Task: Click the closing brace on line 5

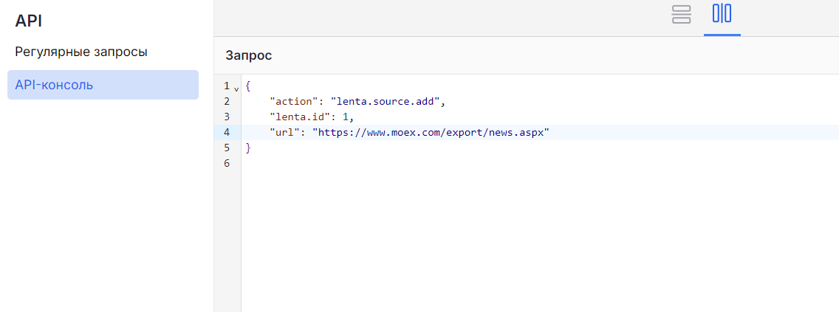Action: pyautogui.click(x=247, y=148)
